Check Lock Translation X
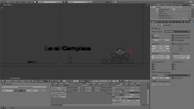194x109 pixels. coord(152,64)
